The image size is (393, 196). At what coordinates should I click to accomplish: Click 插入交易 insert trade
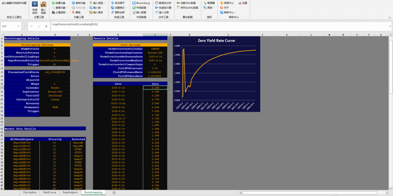[162, 12]
